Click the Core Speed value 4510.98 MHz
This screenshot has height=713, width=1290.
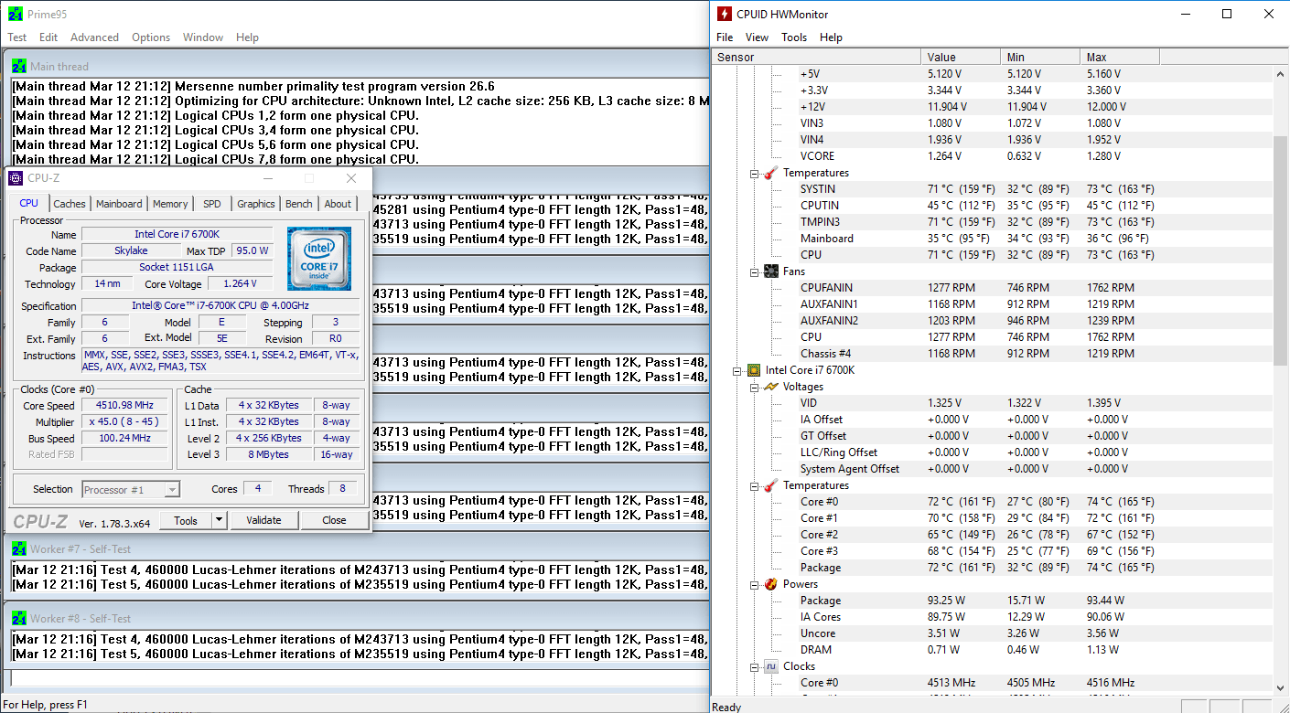pyautogui.click(x=124, y=406)
